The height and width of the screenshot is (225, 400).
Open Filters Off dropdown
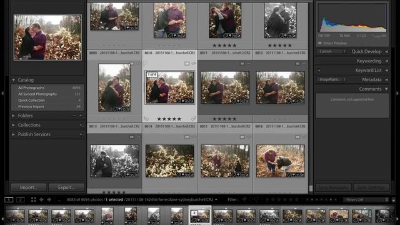366,200
